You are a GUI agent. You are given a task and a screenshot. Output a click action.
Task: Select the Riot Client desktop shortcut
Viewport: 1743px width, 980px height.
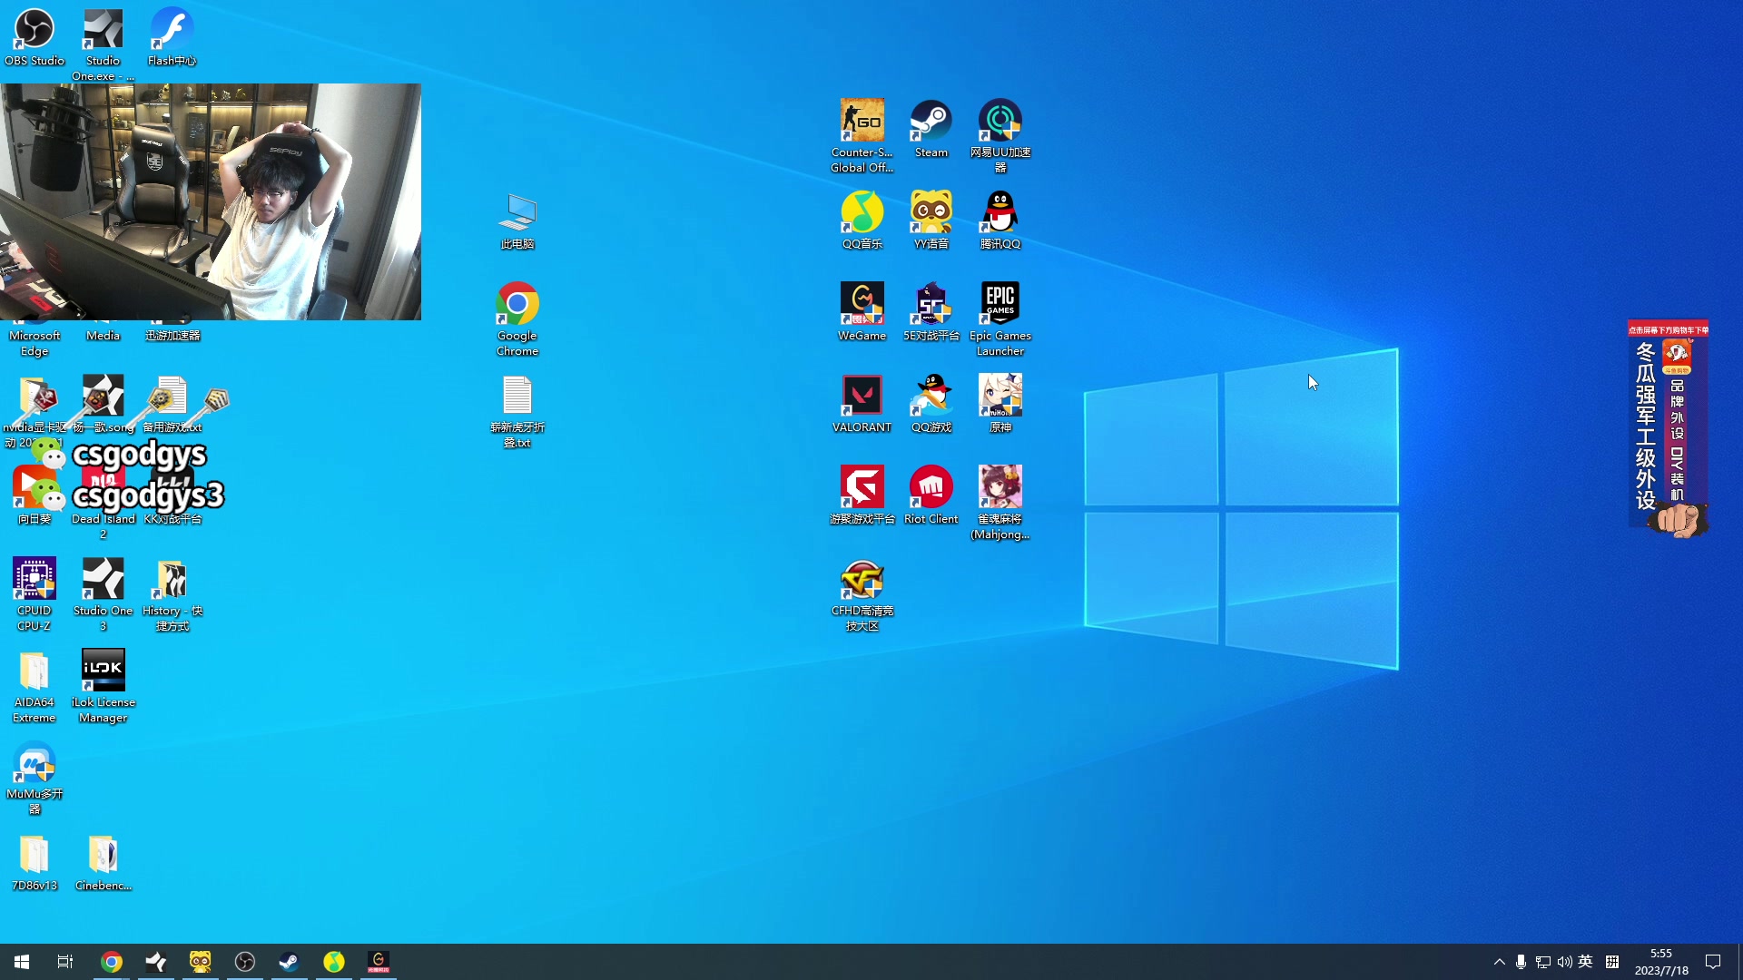pyautogui.click(x=931, y=495)
